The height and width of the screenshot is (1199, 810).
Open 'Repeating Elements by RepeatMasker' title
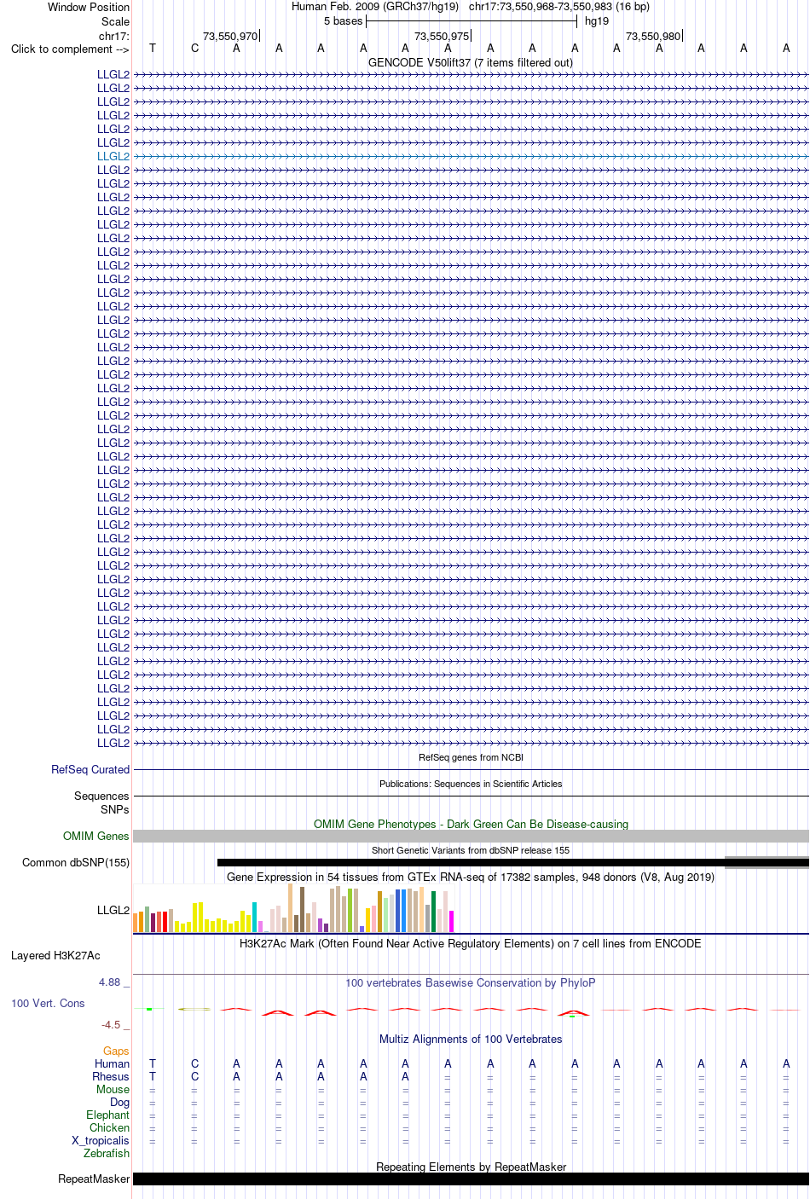coord(471,1167)
